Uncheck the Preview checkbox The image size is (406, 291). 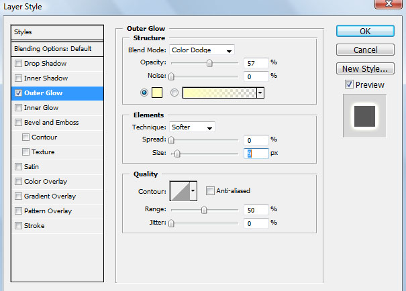pos(349,84)
